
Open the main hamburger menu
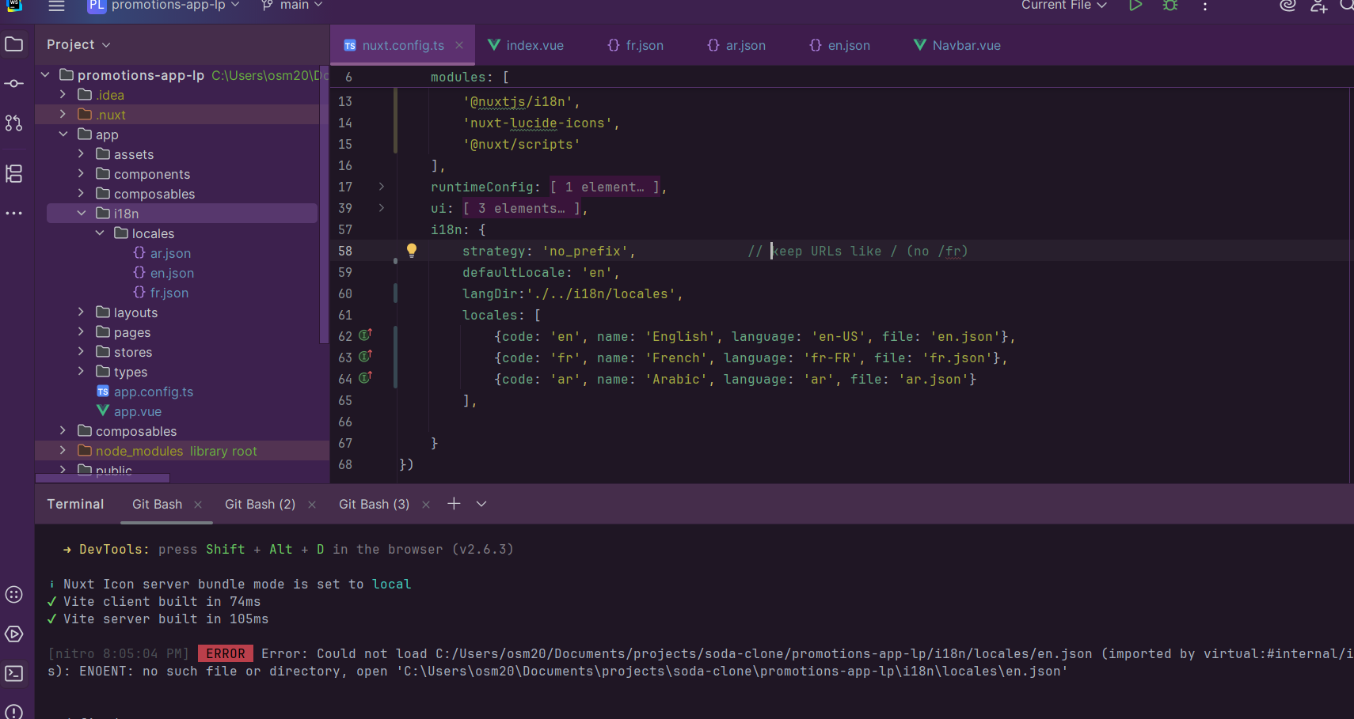pyautogui.click(x=56, y=6)
